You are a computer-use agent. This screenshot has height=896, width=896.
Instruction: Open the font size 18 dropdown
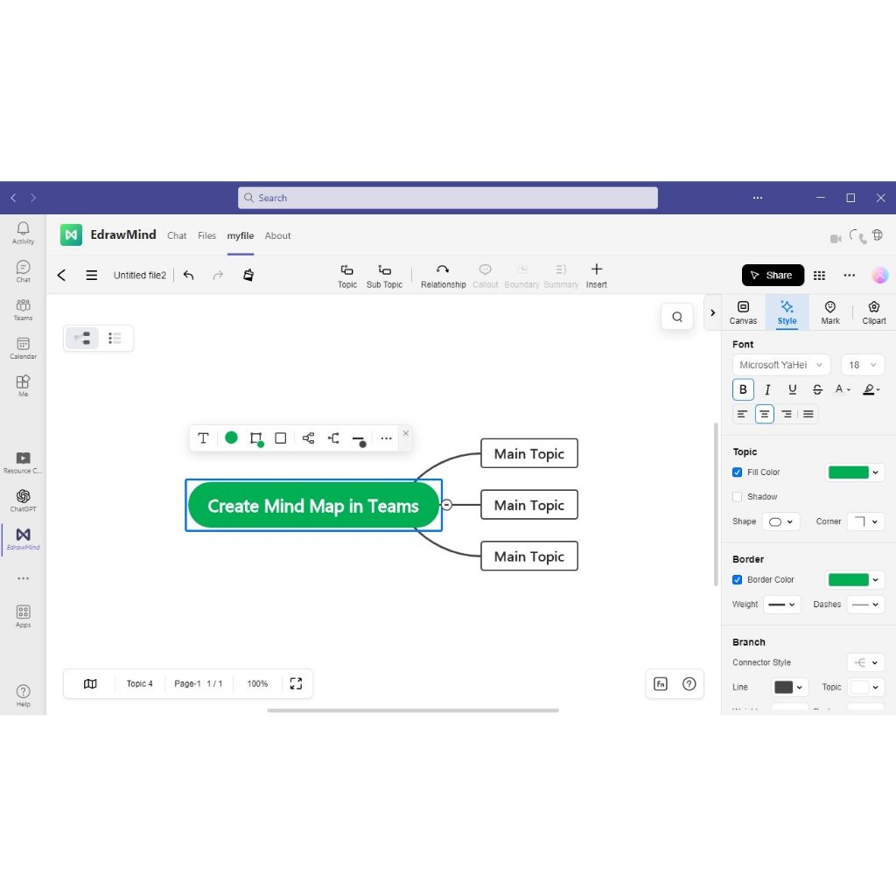(x=863, y=365)
